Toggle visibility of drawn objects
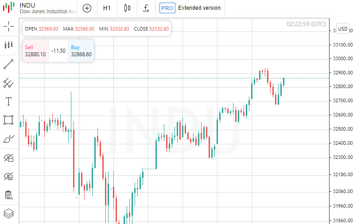357x224 pixels. click(x=8, y=158)
